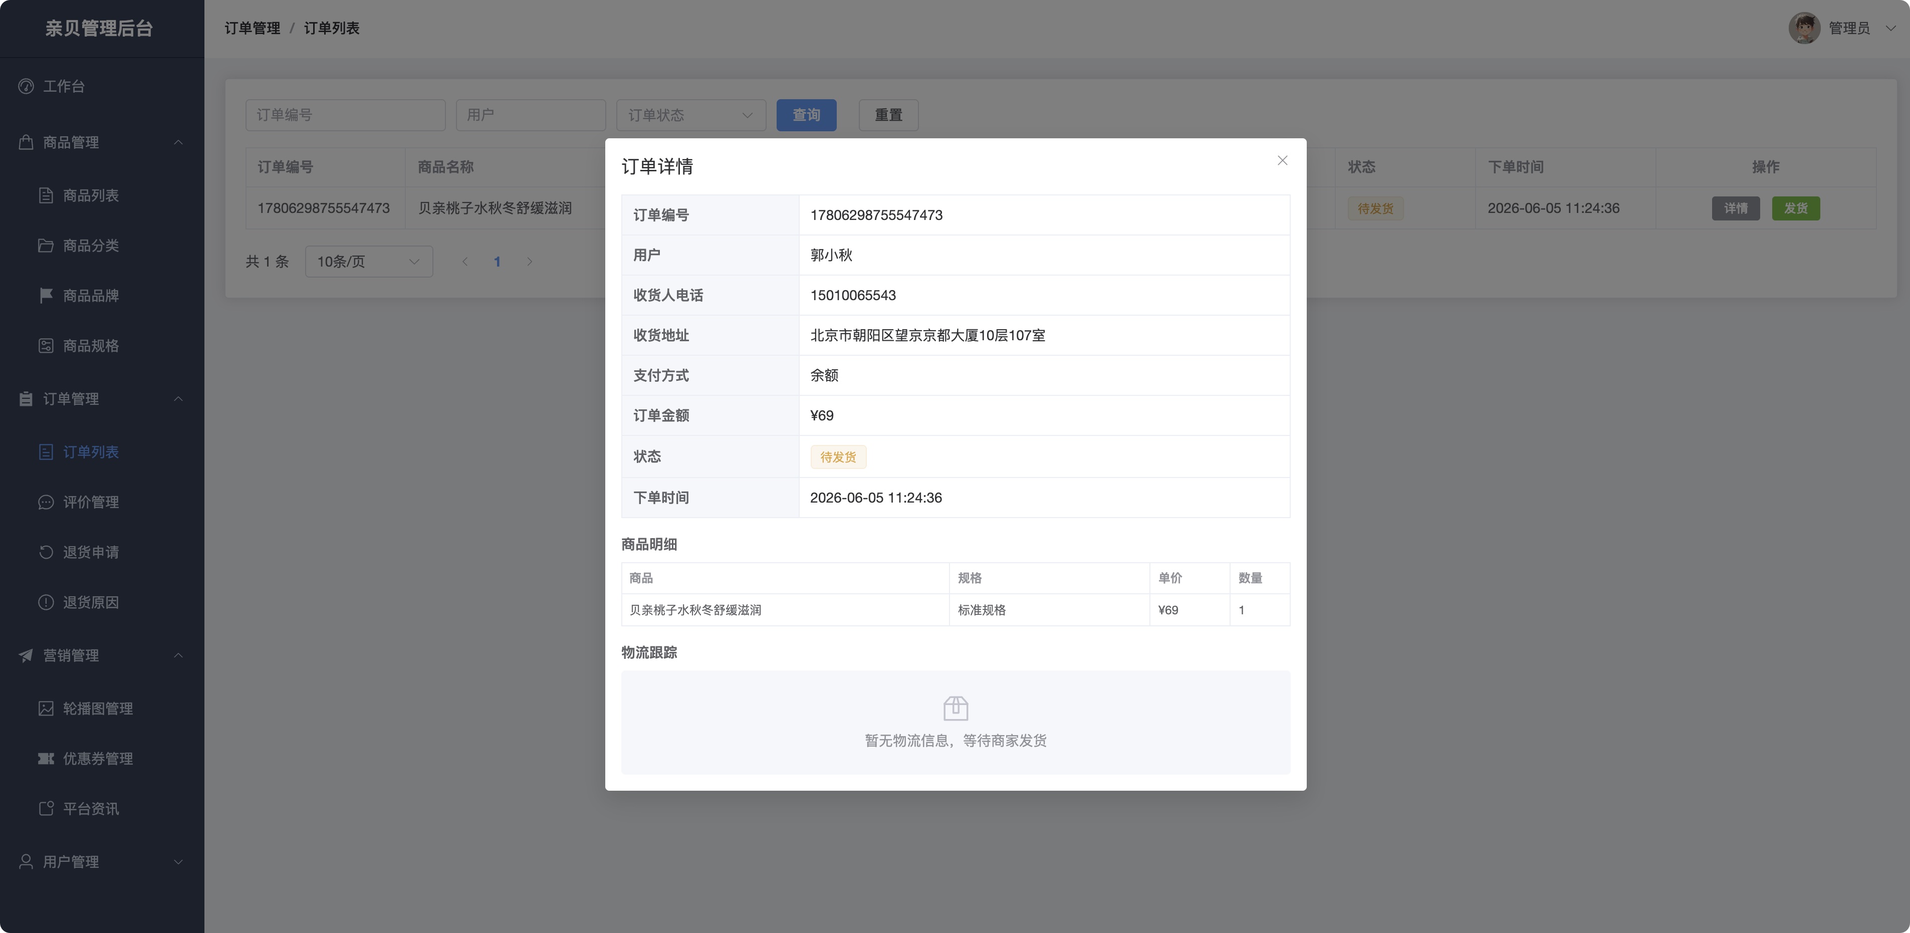The width and height of the screenshot is (1910, 933).
Task: Go to 退货申请 menu item
Action: [102, 552]
